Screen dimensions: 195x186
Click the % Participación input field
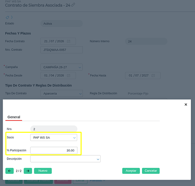point(54,150)
